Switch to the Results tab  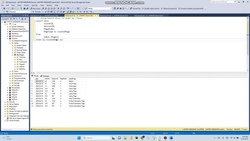(x=35, y=76)
